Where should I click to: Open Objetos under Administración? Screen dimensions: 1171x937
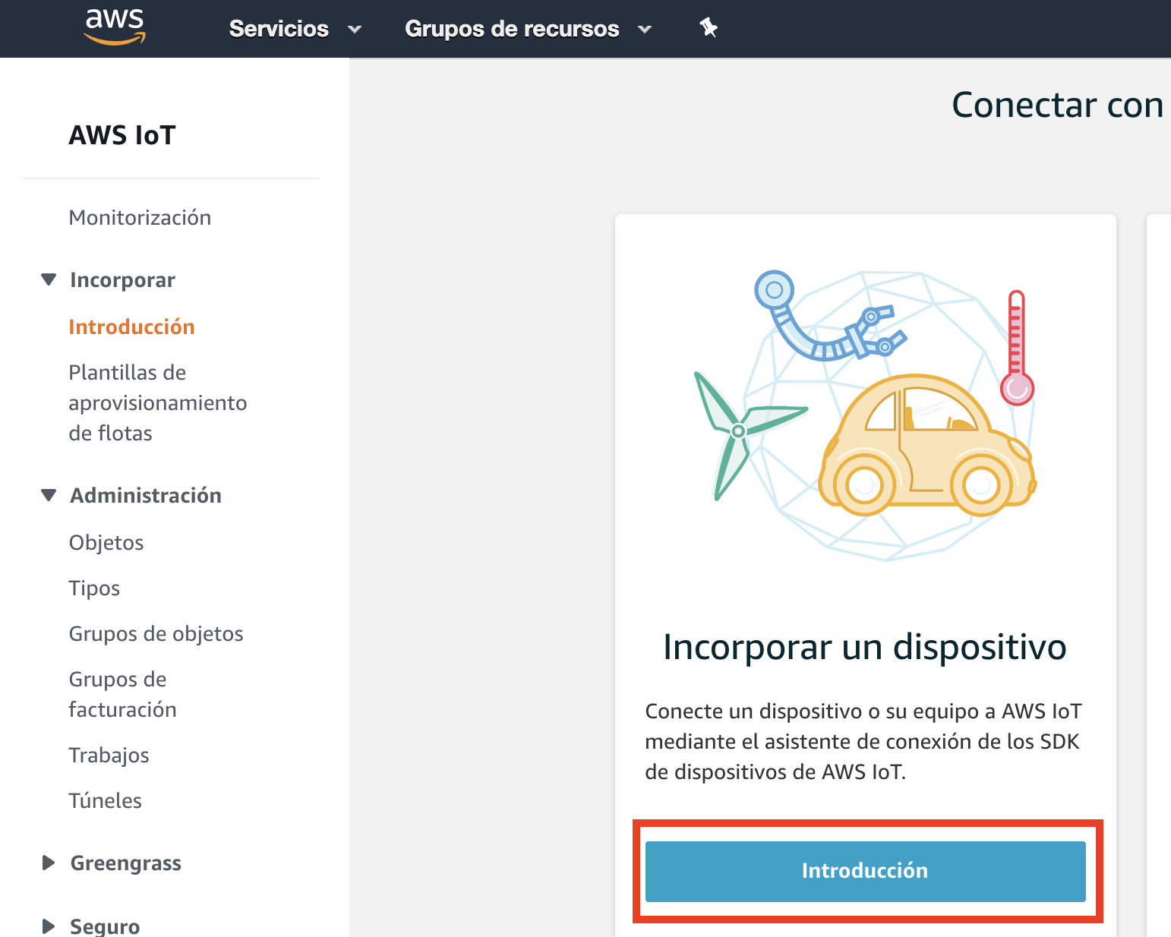click(x=106, y=542)
